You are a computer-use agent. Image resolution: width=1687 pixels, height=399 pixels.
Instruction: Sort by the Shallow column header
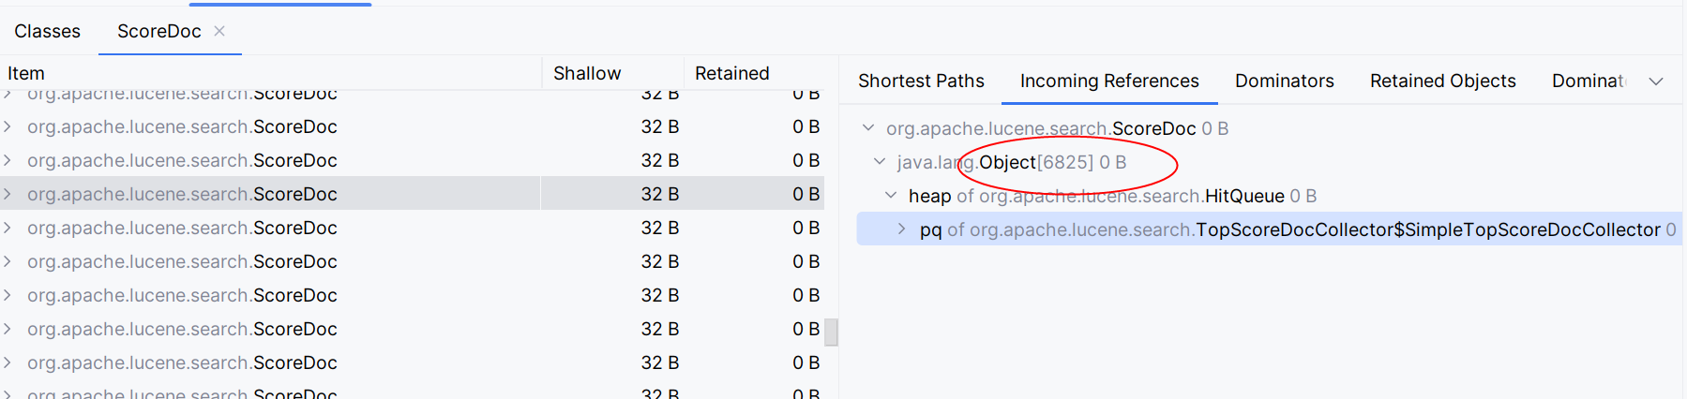pos(587,73)
